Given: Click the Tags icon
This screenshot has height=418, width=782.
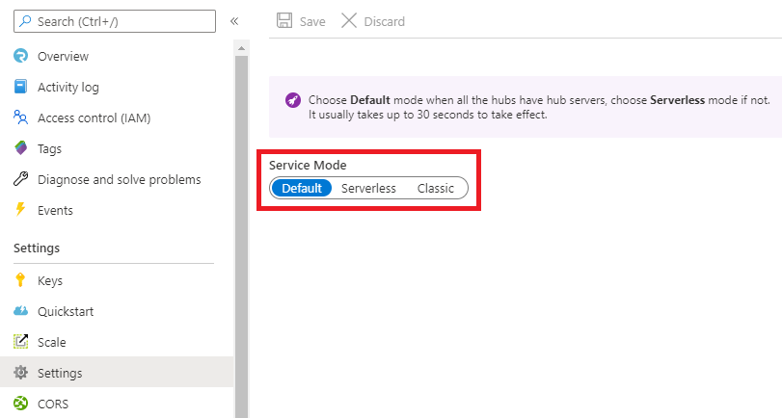Looking at the screenshot, I should tap(21, 148).
